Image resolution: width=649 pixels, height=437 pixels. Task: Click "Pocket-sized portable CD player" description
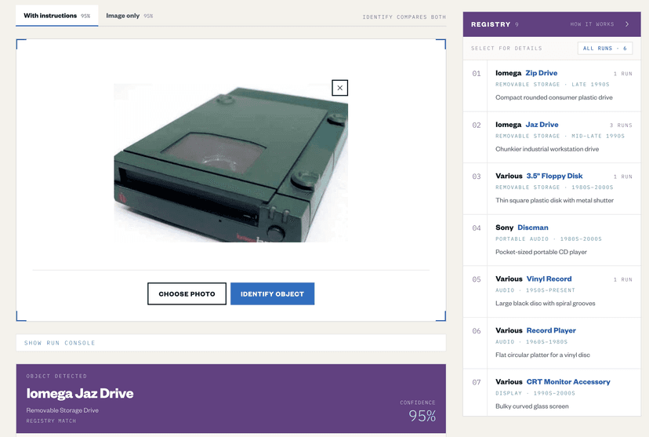pos(541,252)
